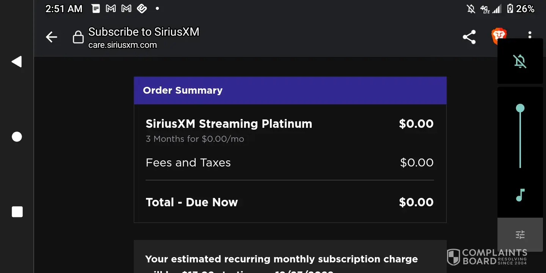Tap the first Gmail notification icon
This screenshot has width=546, height=273.
(x=111, y=9)
